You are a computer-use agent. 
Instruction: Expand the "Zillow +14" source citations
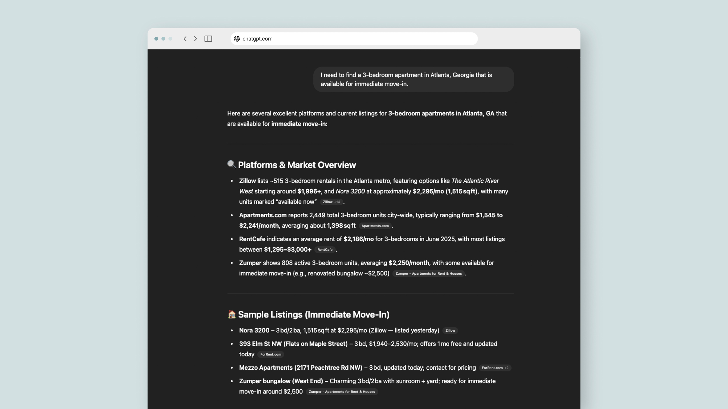[331, 202]
